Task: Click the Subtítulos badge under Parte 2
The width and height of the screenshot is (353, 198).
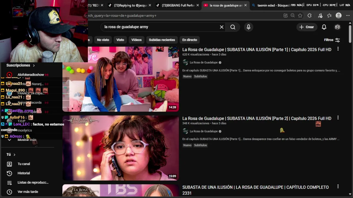Action: (200, 145)
